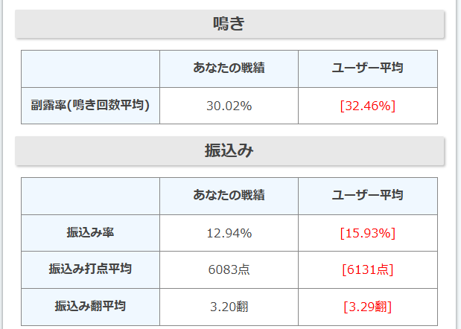Click the 振込み率 row label
Viewport: 461px width, 329px height.
(x=90, y=233)
